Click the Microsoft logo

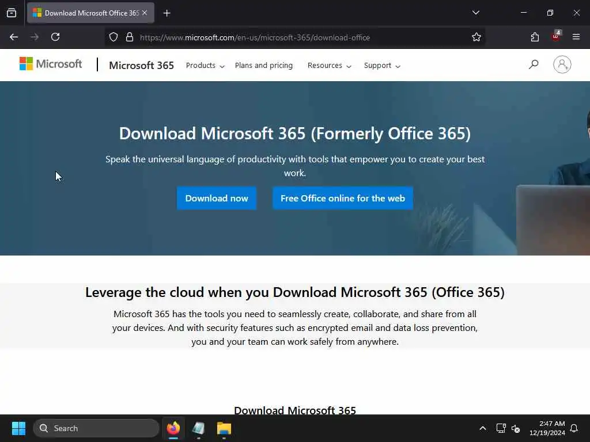pos(51,64)
